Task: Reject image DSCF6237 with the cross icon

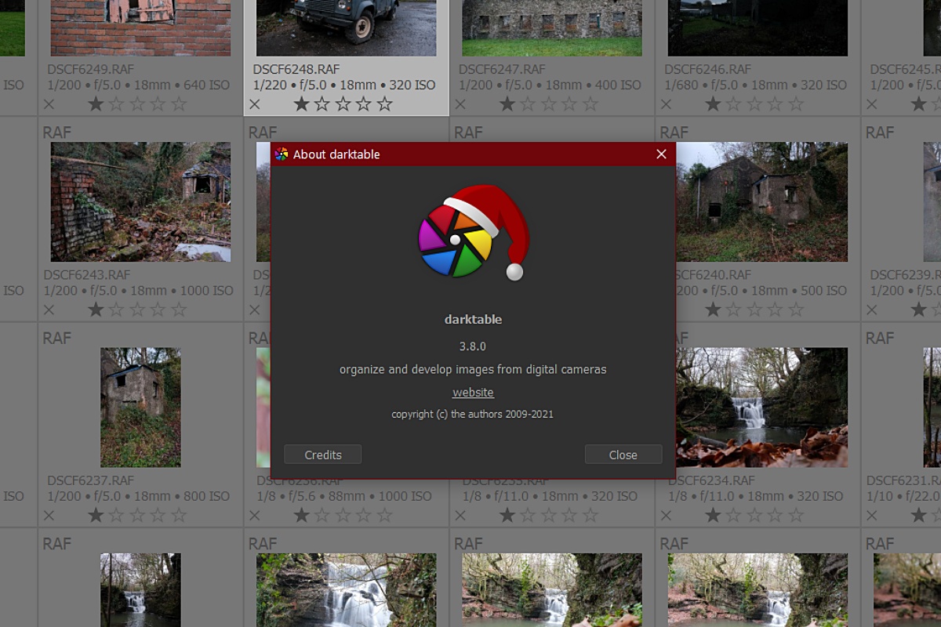Action: 49,515
